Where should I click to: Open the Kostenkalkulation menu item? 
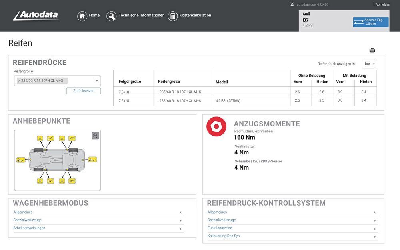pyautogui.click(x=195, y=16)
